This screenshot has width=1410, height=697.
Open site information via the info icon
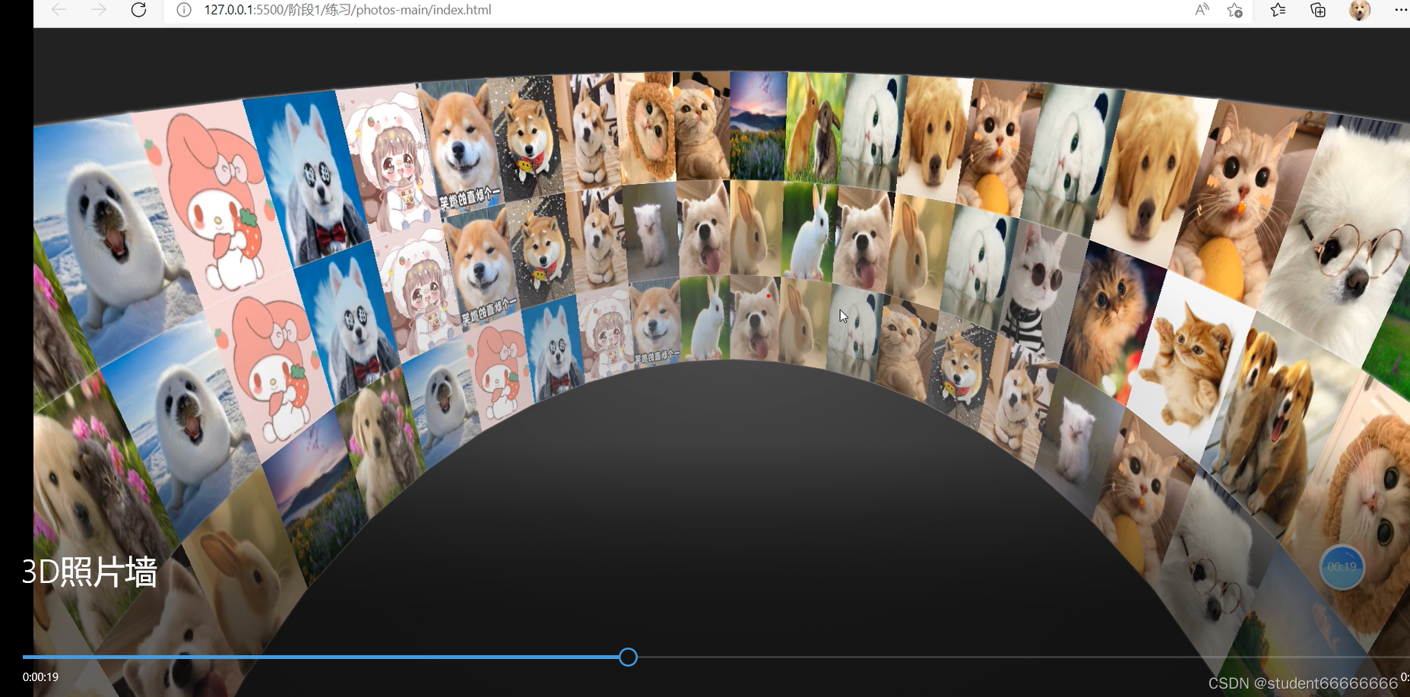[x=182, y=10]
